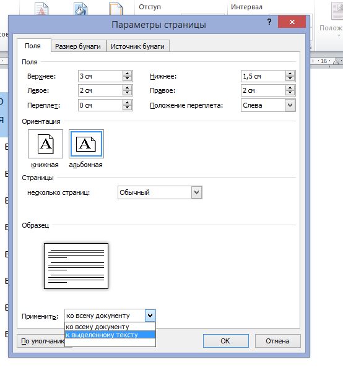Increase the Верхнее margin with up arrow
The height and width of the screenshot is (370, 343).
(x=128, y=74)
